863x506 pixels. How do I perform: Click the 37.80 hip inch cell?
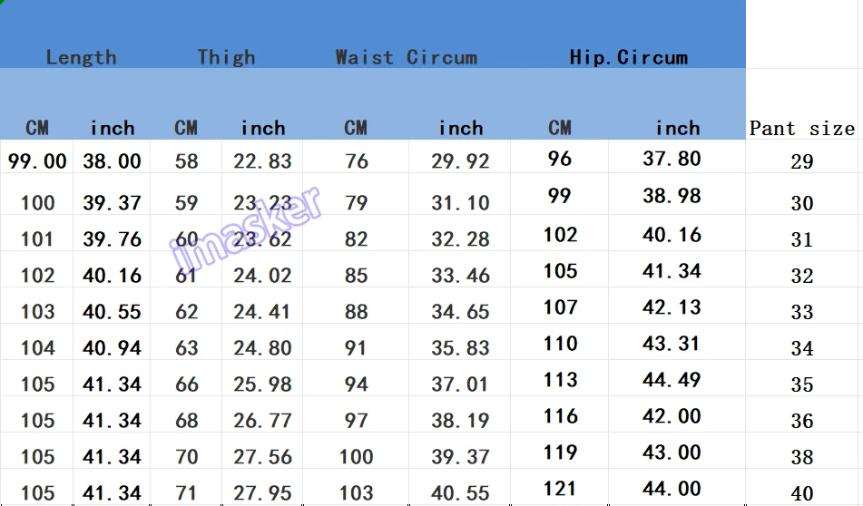tap(672, 159)
